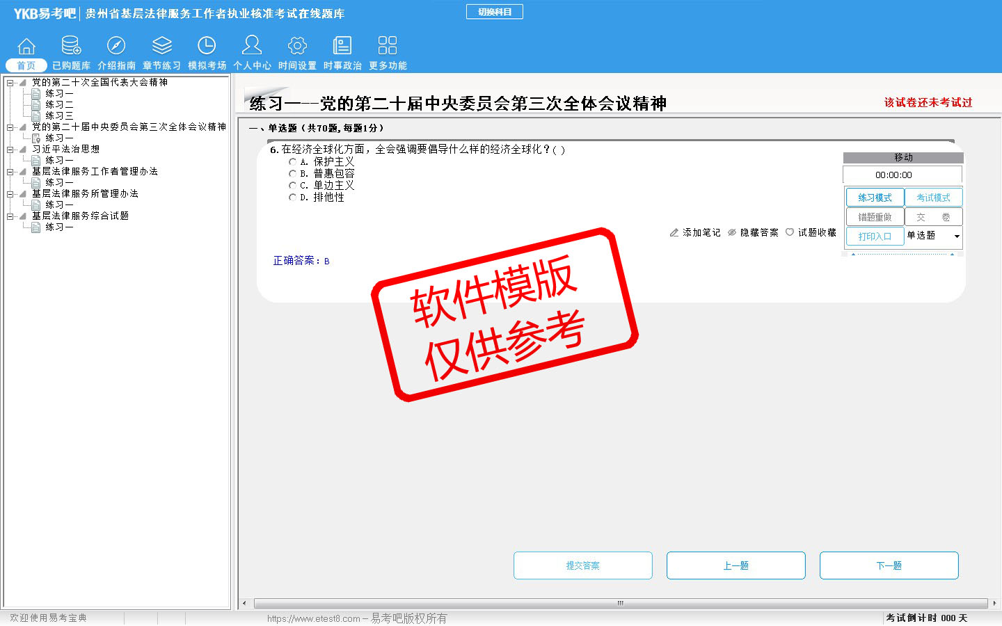
Task: Open 个人中心 user icon
Action: [252, 47]
